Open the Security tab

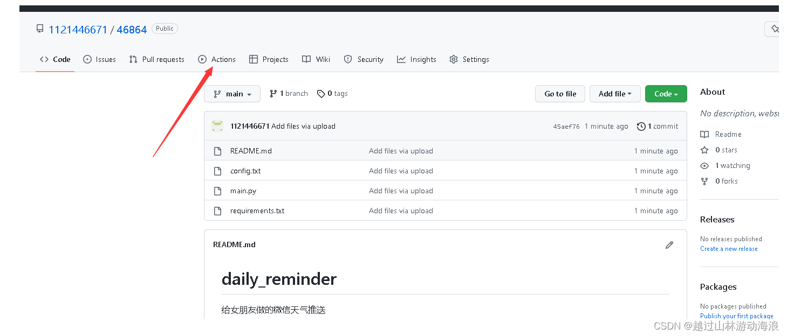[364, 59]
